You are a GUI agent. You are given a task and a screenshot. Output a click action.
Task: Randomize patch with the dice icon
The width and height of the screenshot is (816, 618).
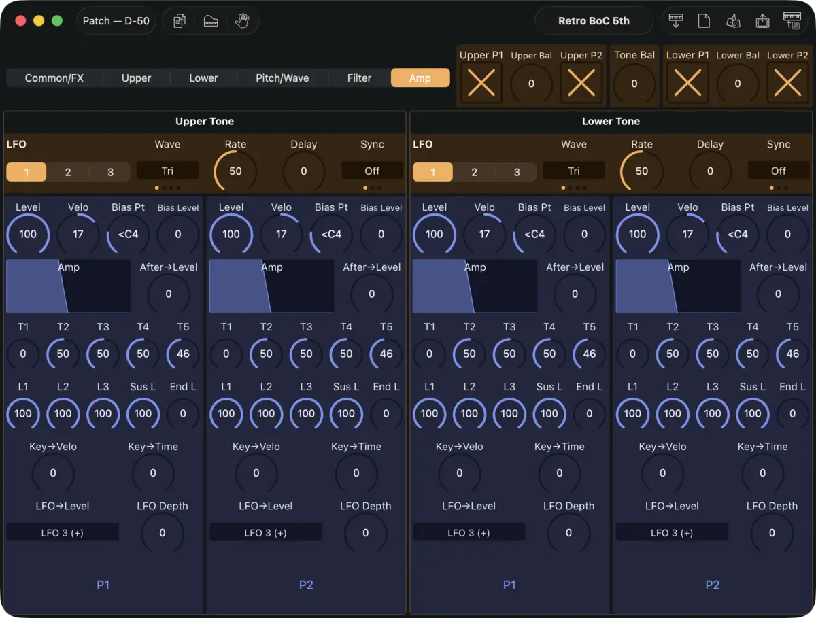click(734, 21)
